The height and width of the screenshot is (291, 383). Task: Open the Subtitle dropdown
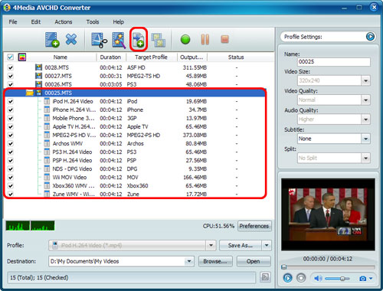[365, 139]
